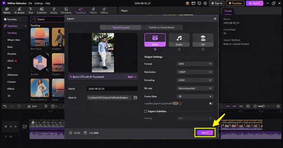Viewport: 283px width, 148px height.
Task: Click the download icon in title bar
Action: [x=205, y=3]
